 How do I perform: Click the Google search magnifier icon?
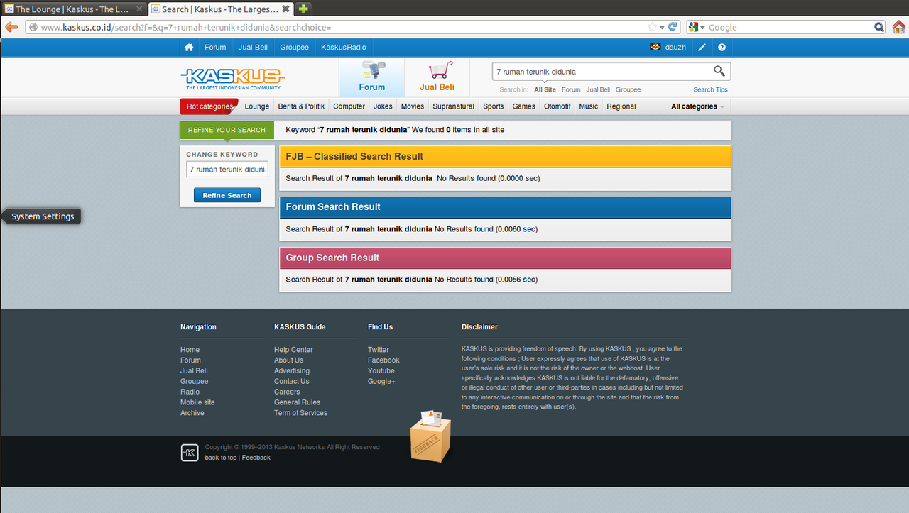(879, 27)
